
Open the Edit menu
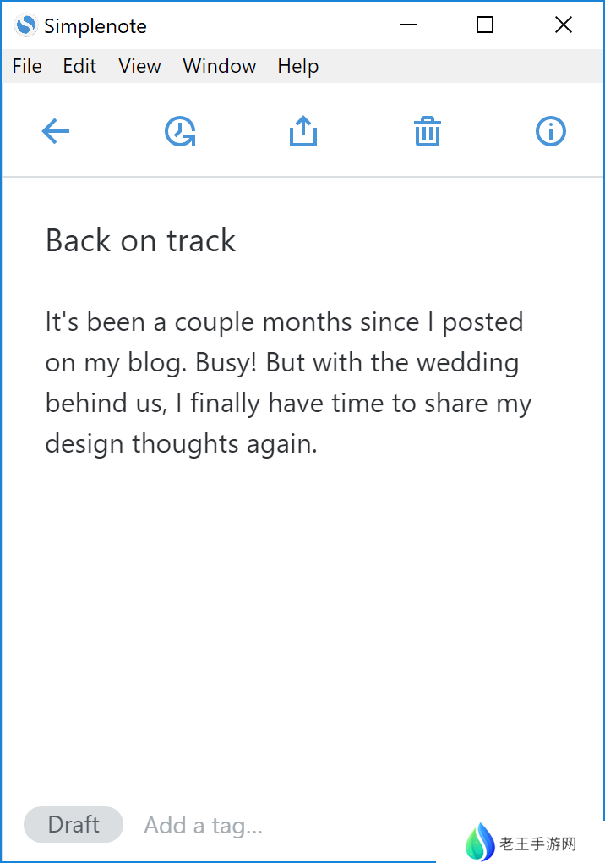79,66
